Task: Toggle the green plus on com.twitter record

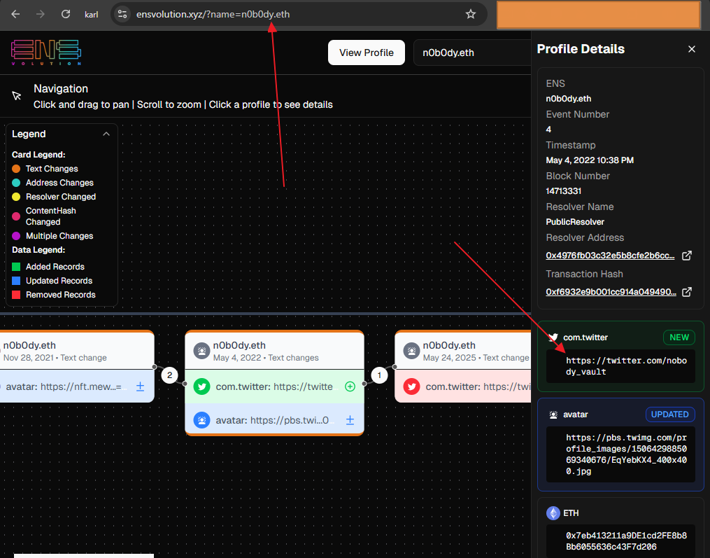Action: click(350, 386)
